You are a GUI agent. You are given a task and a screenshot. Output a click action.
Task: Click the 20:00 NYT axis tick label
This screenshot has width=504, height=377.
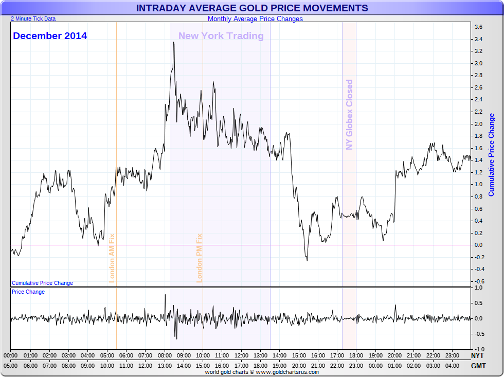394,355
